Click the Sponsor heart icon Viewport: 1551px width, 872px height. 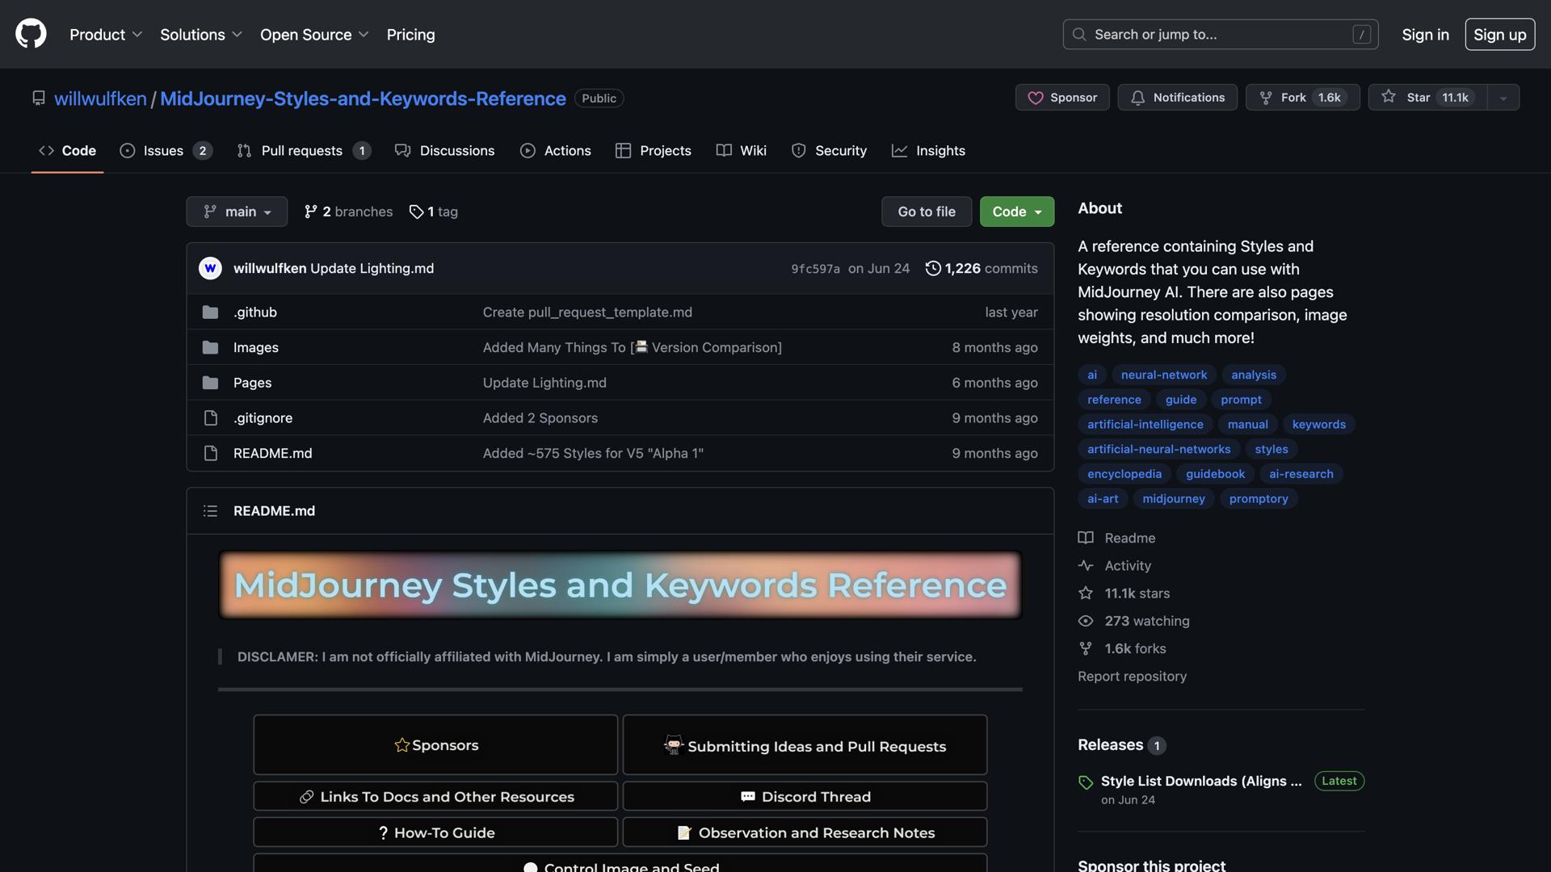(1037, 97)
